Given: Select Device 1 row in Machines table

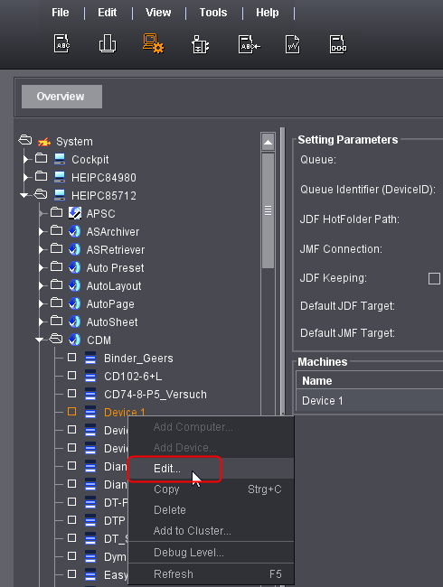Looking at the screenshot, I should (369, 401).
